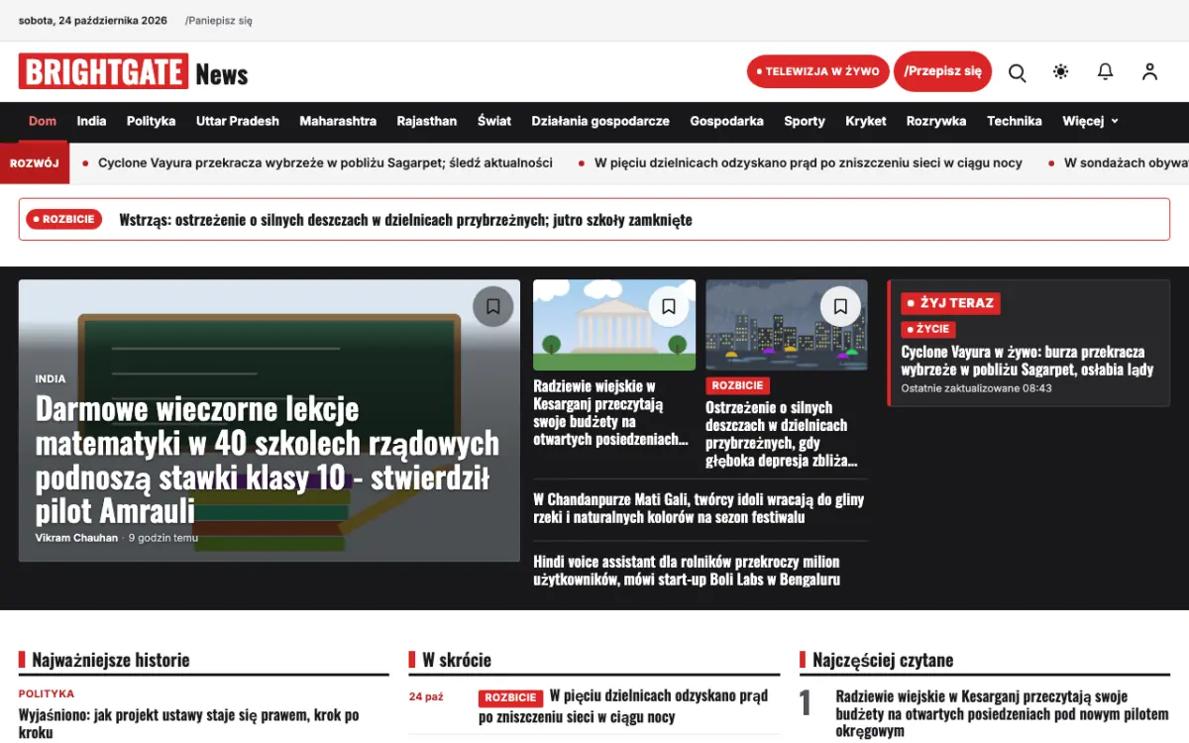The image size is (1189, 743).
Task: Open the Darmowe wieczorne lekcje matematyki headline
Action: [x=268, y=460]
